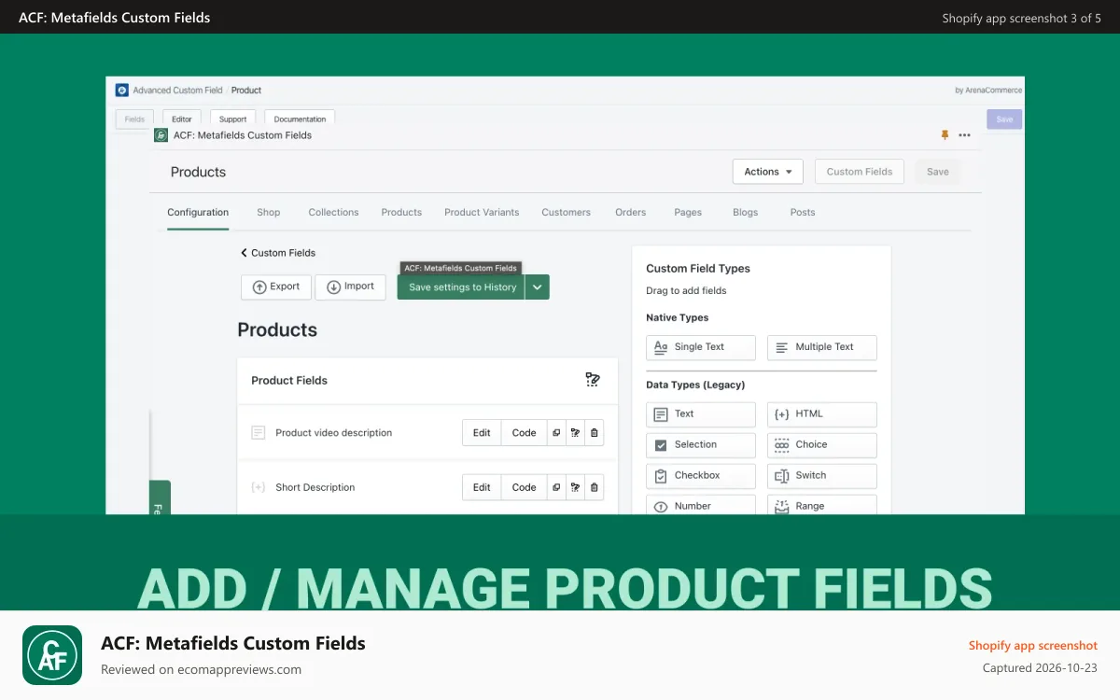Click the 'Advanced Custom Field' breadcrumb text
The image size is (1120, 700).
point(177,91)
